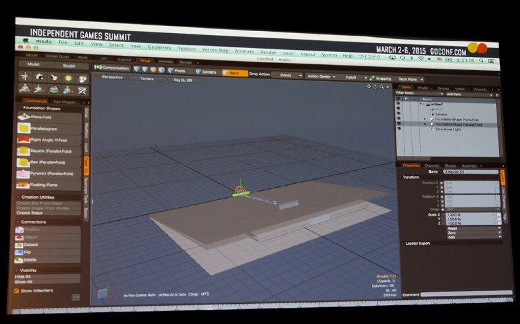Create a Square (Parallel-Fold) shape
Image resolution: width=520 pixels, height=324 pixels.
[x=49, y=151]
